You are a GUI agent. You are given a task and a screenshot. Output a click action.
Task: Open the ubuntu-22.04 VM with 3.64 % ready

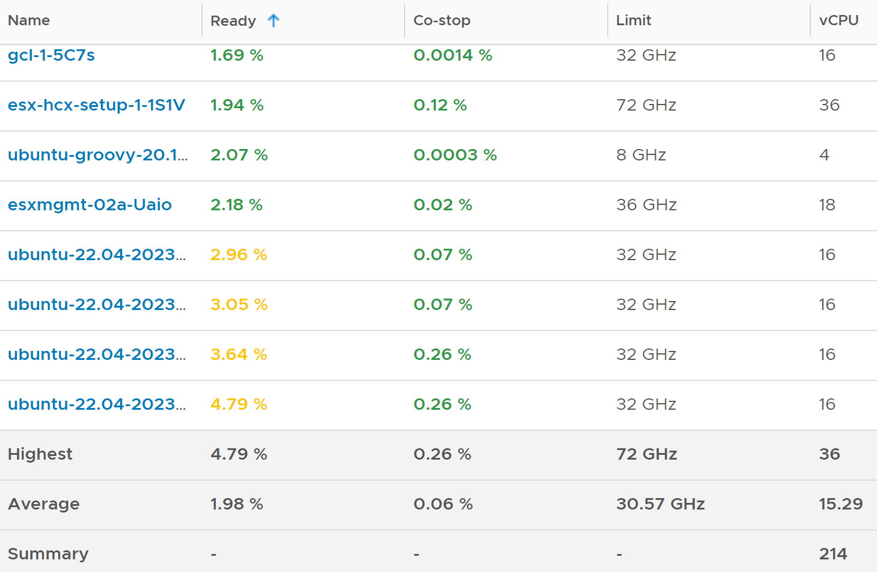(x=97, y=354)
